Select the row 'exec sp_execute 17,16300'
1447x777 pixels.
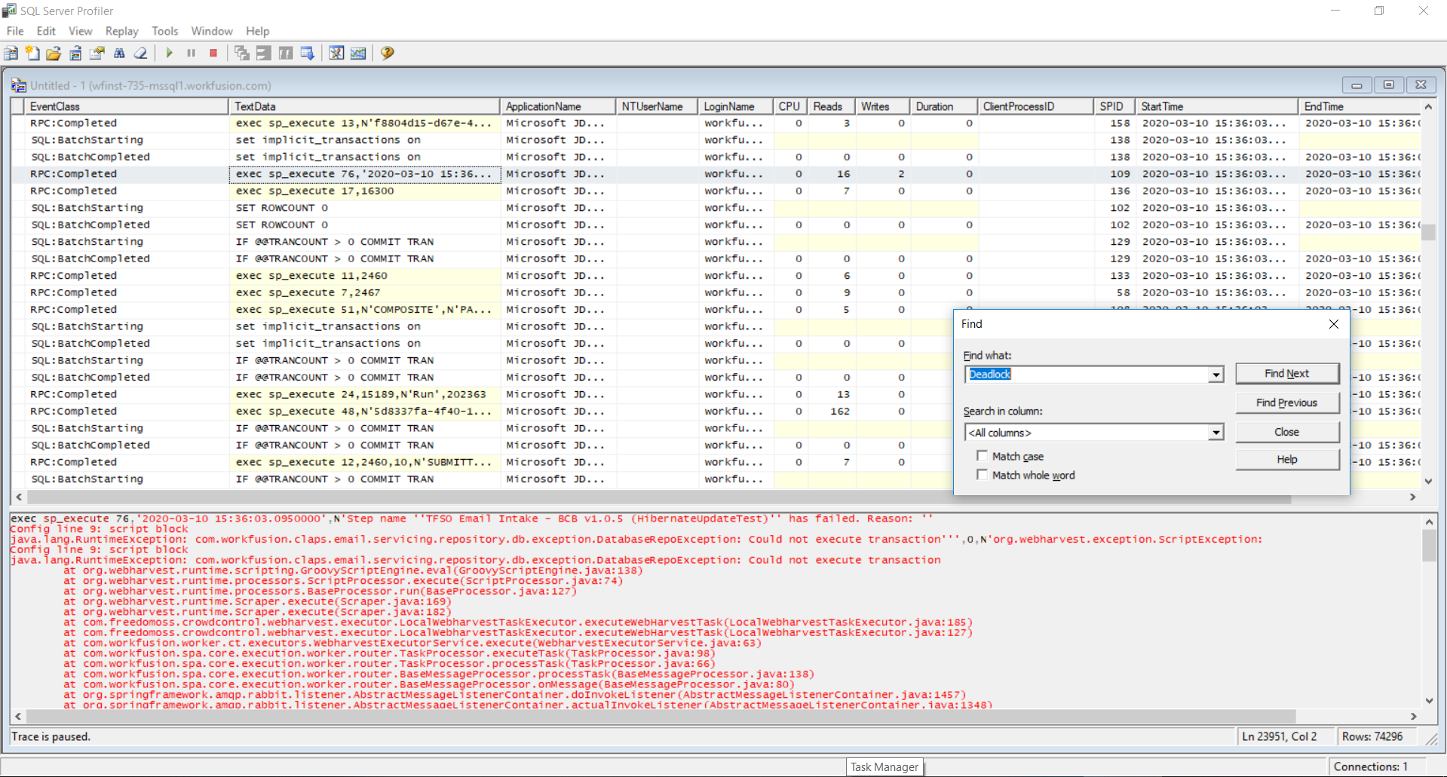716,191
